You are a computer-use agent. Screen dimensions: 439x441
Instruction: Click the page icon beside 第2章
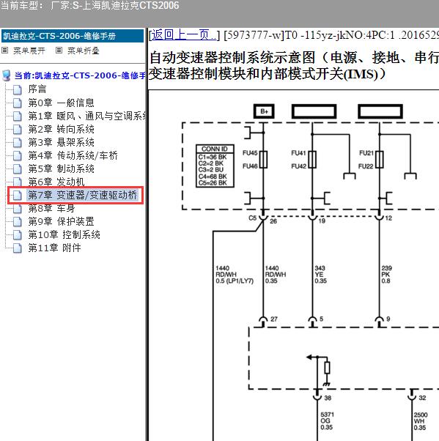[x=18, y=130]
